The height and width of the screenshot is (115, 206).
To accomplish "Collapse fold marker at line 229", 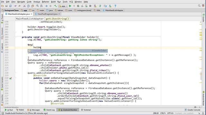I will tap(15, 101).
